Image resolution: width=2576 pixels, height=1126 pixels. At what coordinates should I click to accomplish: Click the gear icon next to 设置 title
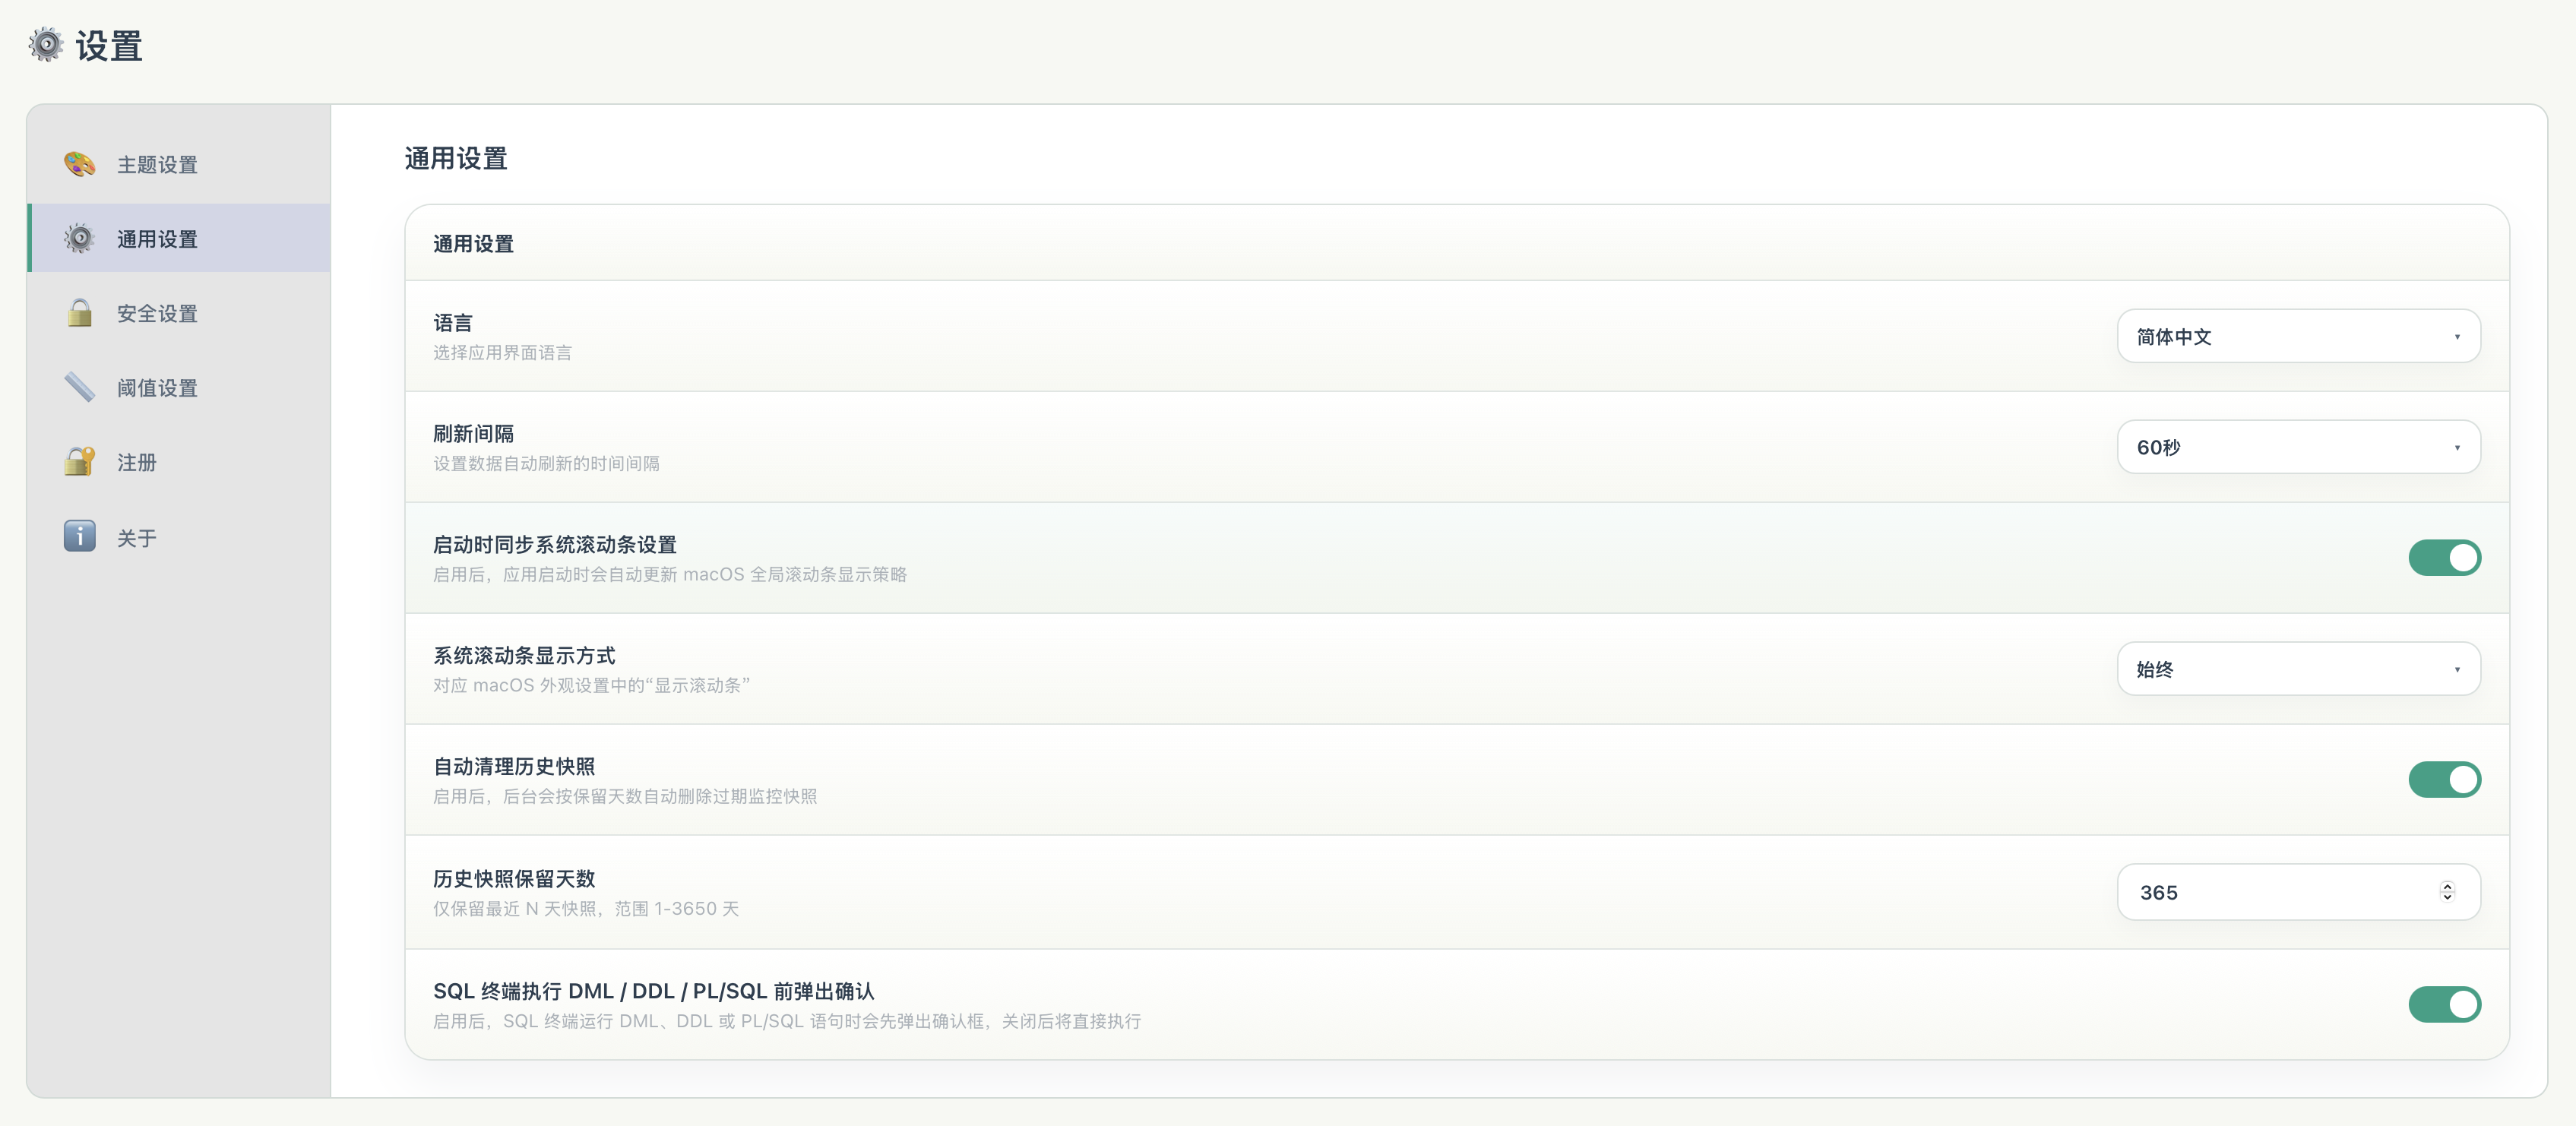[45, 45]
